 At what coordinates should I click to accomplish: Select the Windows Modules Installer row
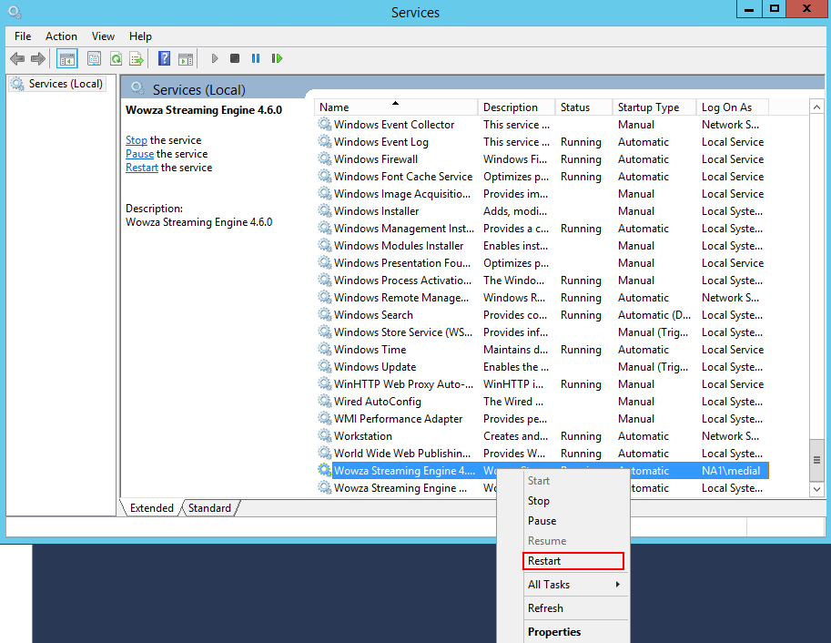tap(541, 246)
